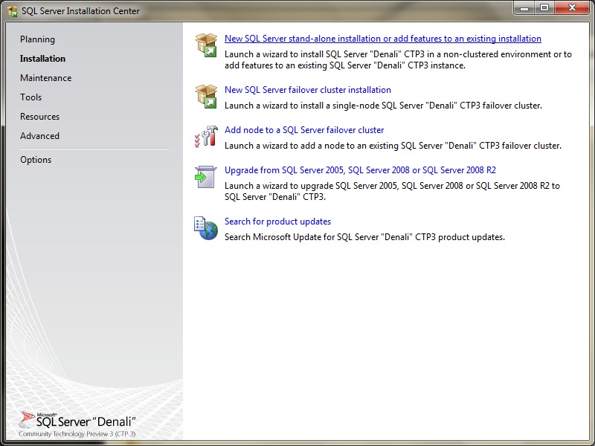Image resolution: width=595 pixels, height=446 pixels.
Task: Open the Advanced page
Action: (x=39, y=136)
